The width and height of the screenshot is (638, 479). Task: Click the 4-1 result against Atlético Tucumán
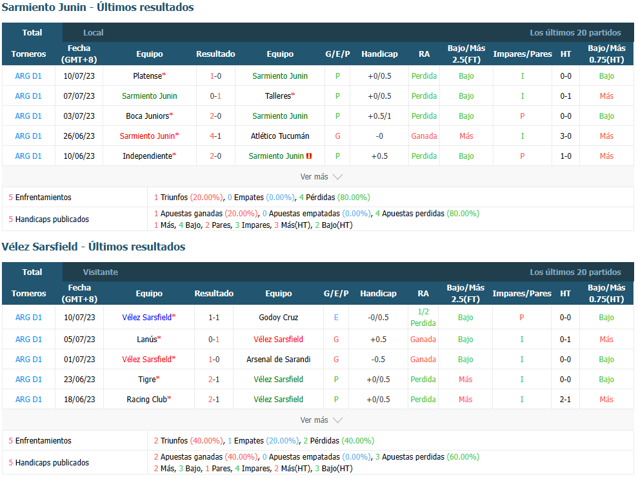(x=215, y=136)
